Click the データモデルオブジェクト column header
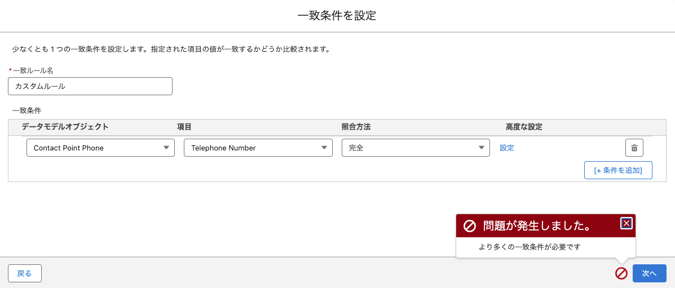Image resolution: width=675 pixels, height=288 pixels. (x=65, y=127)
